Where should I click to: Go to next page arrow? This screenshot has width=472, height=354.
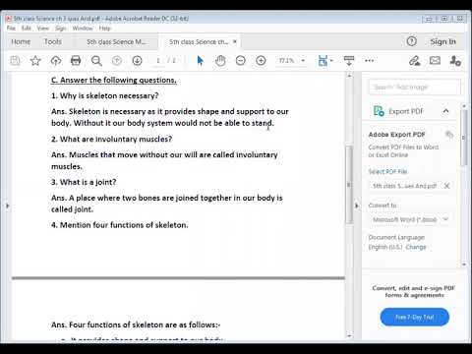(137, 61)
